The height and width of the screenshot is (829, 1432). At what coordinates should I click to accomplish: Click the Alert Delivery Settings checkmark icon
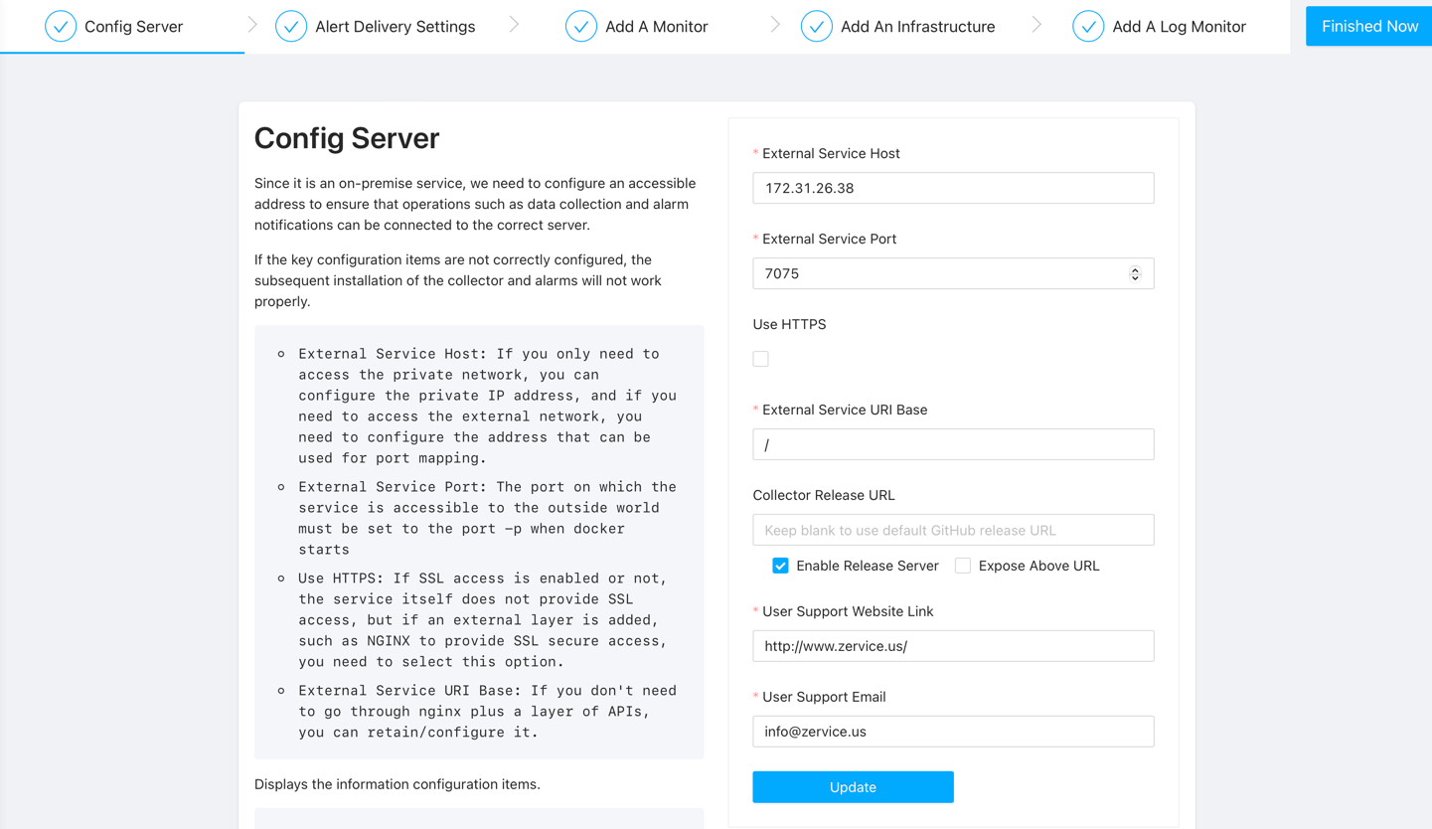(x=291, y=27)
